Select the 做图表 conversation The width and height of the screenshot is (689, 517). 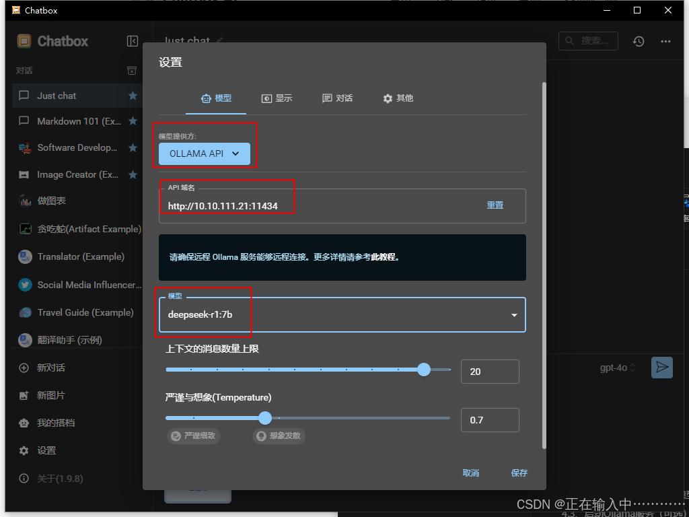[x=78, y=201]
